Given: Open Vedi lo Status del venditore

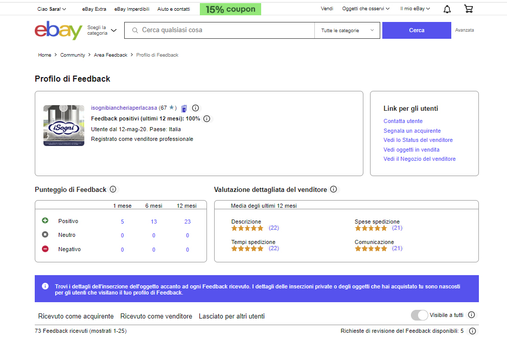Looking at the screenshot, I should click(x=418, y=140).
